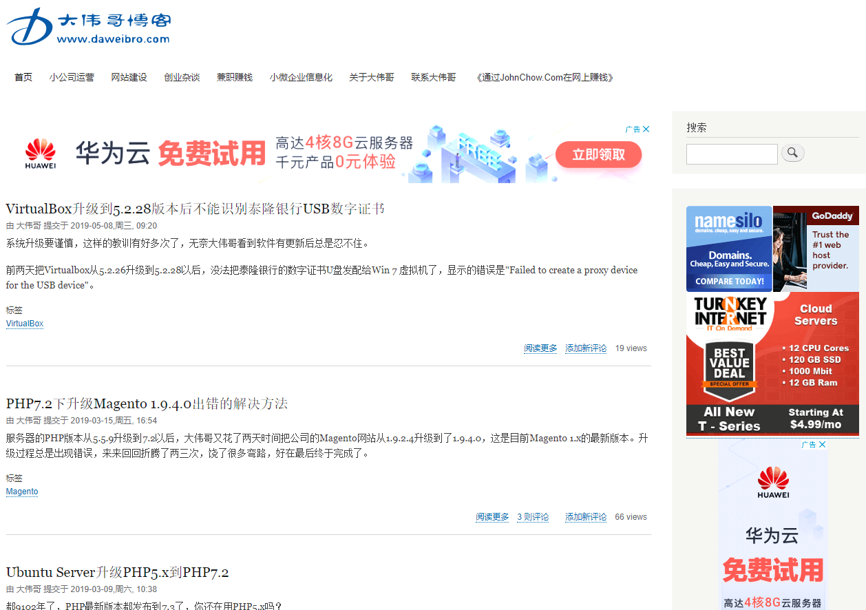866x610 pixels.
Task: Click into the 搜索 text field
Action: (x=731, y=154)
